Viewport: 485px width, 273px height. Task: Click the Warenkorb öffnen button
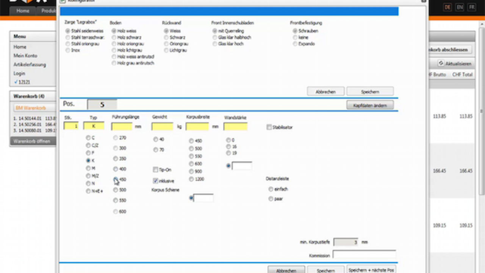32,141
